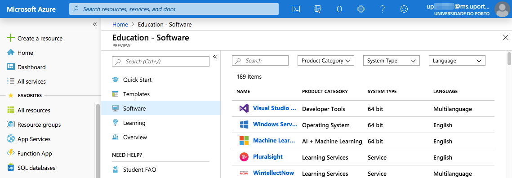
Task: Select Quick Start in blade menu
Action: [x=137, y=80]
